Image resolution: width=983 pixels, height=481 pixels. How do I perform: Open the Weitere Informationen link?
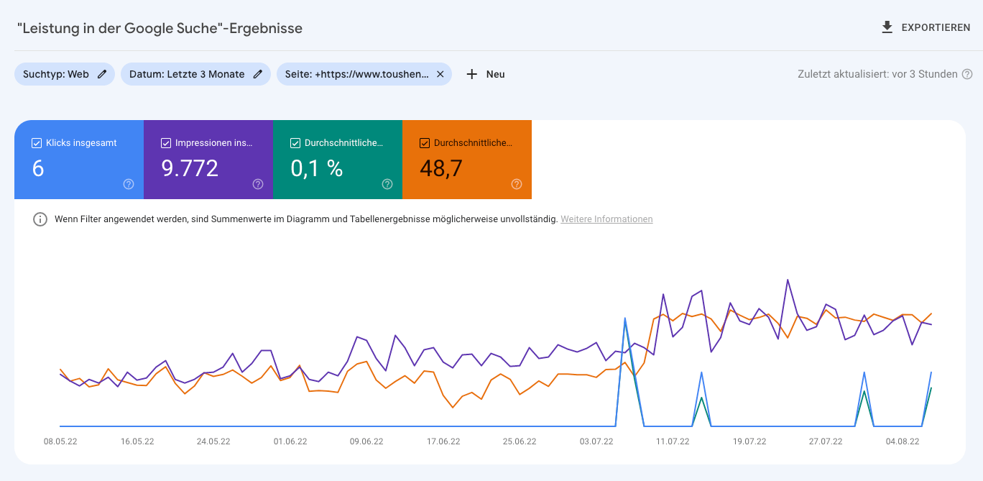click(x=606, y=219)
